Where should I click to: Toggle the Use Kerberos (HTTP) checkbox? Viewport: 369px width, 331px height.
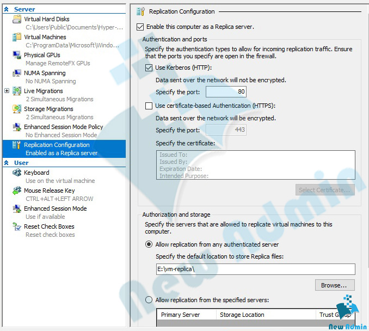(x=149, y=68)
